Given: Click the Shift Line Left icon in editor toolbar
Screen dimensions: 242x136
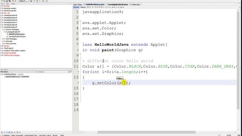Looking at the screenshot, I should coord(112,7).
